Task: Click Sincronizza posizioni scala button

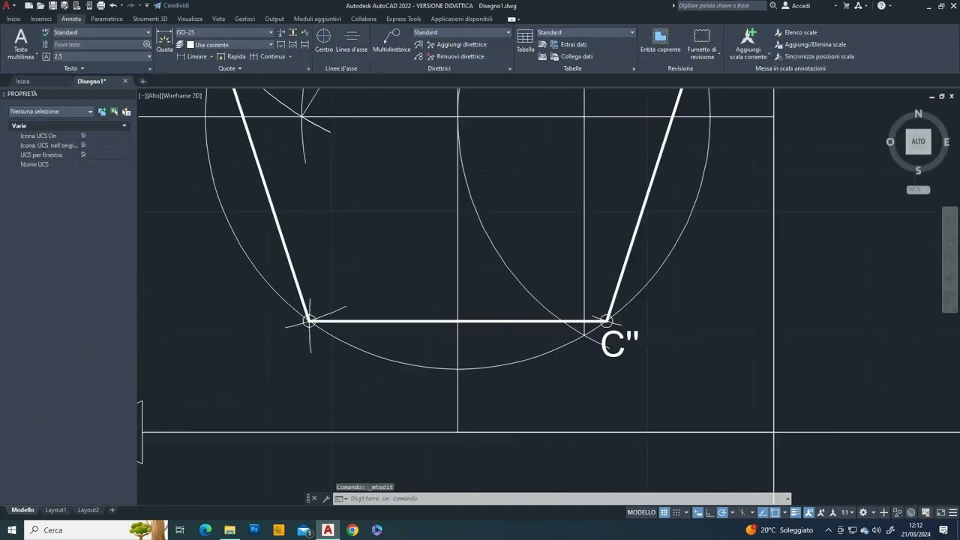Action: coord(814,56)
